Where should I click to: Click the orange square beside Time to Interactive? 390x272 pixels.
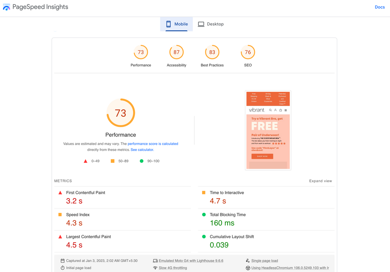[x=204, y=192]
